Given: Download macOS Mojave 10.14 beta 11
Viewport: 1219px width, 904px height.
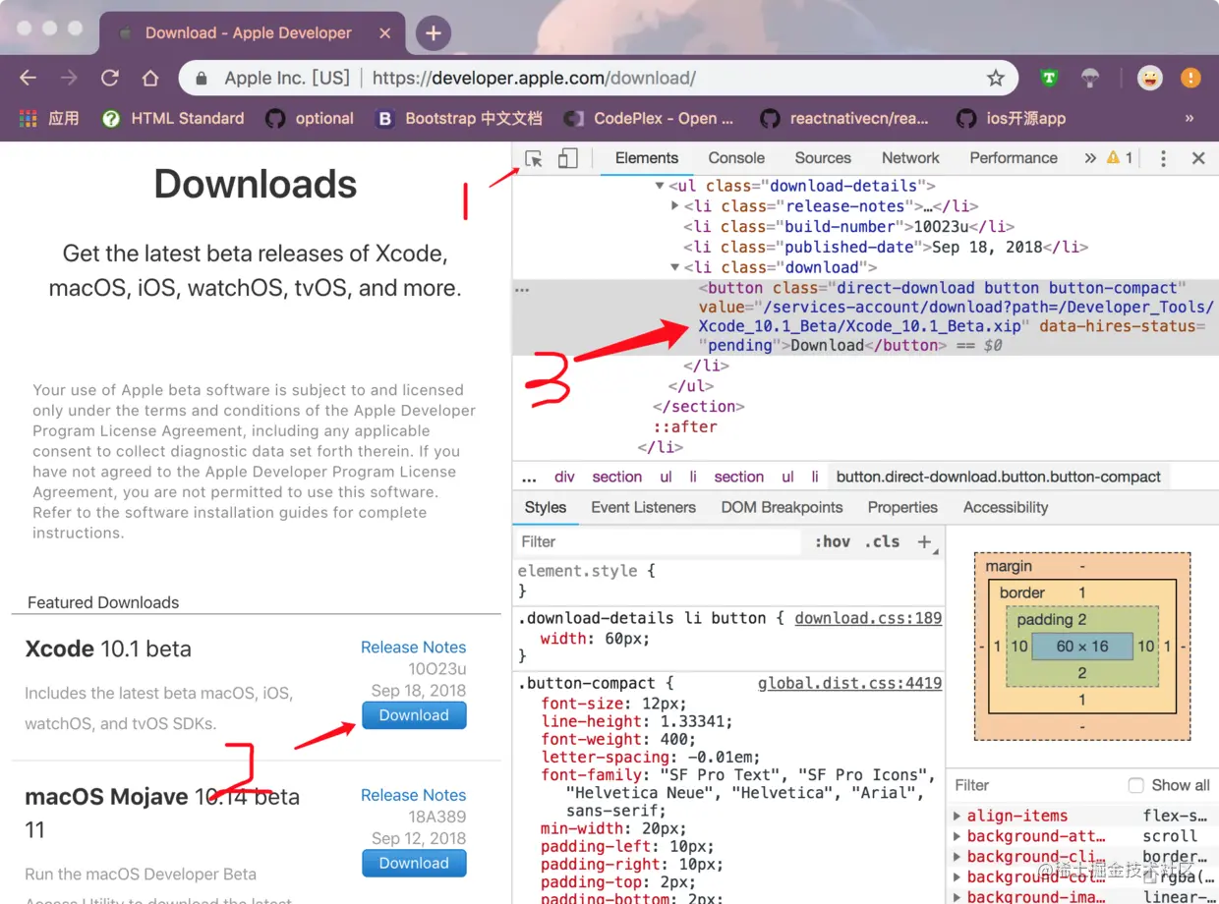Looking at the screenshot, I should click(x=414, y=863).
